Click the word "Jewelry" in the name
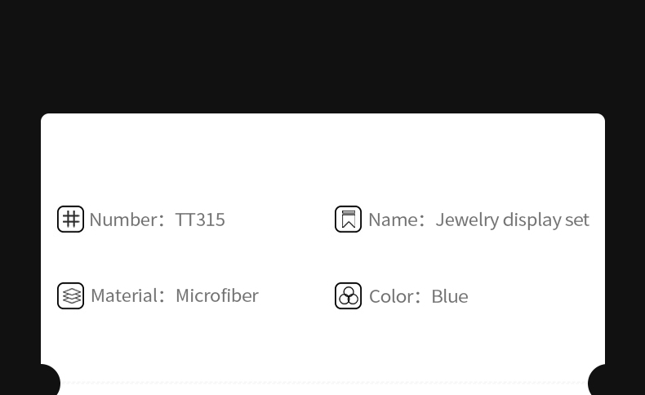The height and width of the screenshot is (395, 645). pos(466,220)
